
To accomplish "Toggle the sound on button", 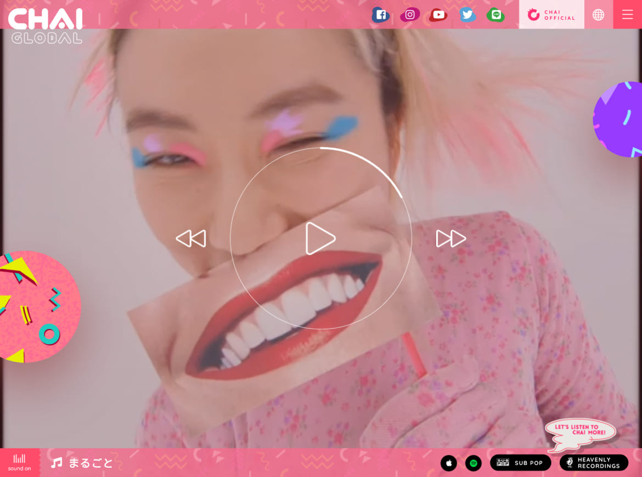I will (19, 462).
